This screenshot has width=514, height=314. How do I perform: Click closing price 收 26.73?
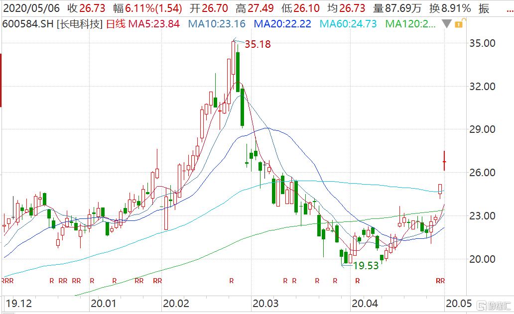pos(87,8)
